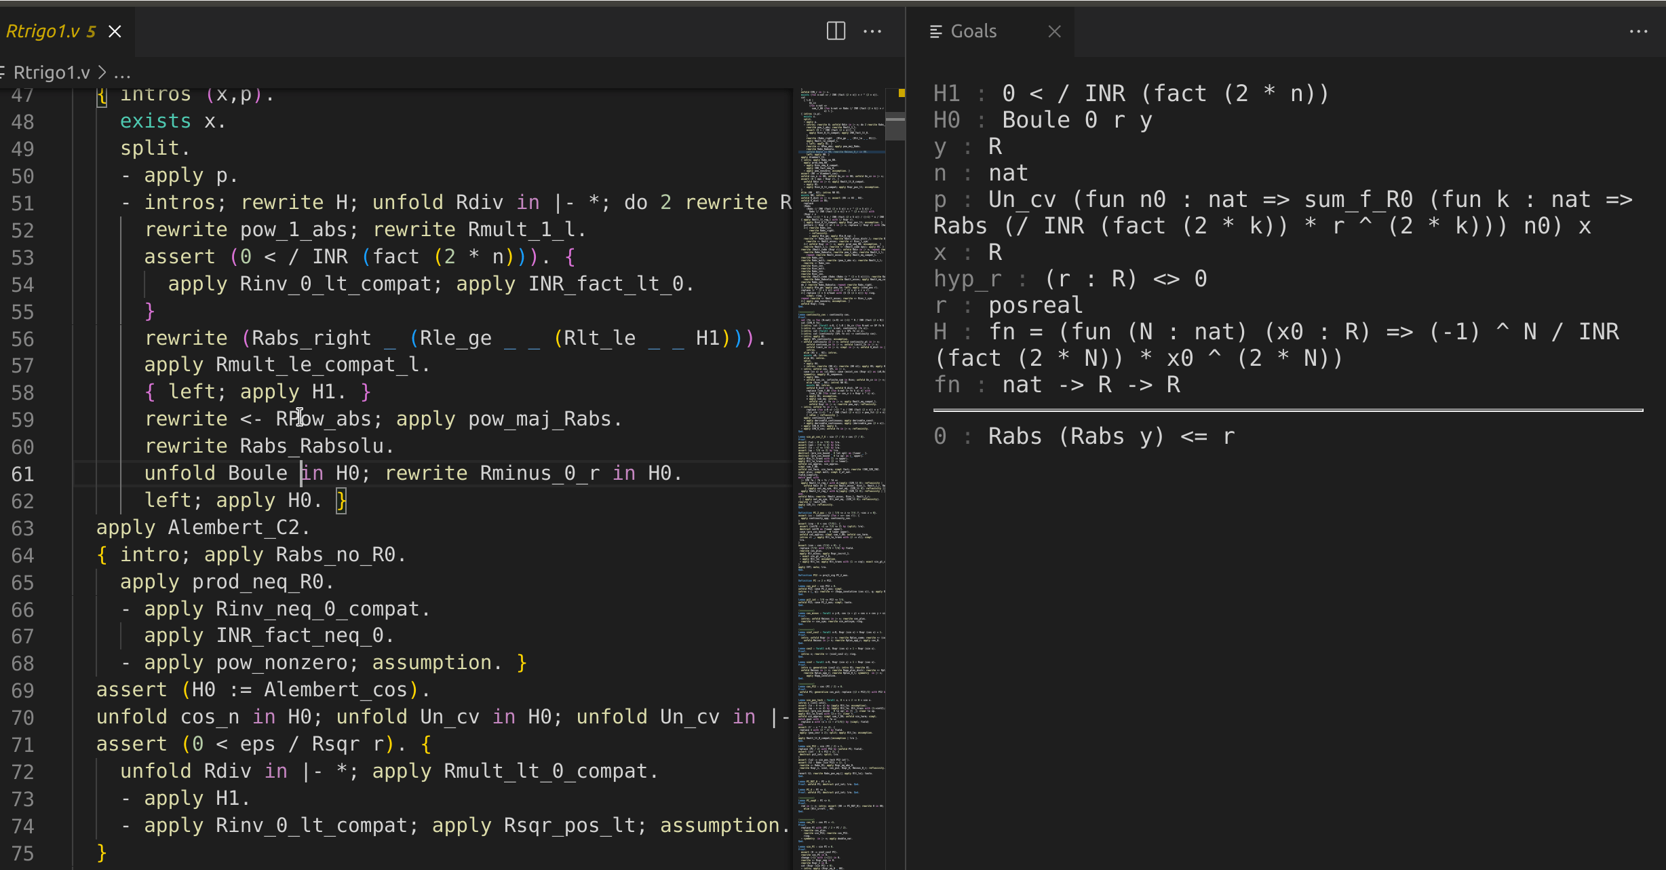Screen dimensions: 1666x870
Task: Open Goals panel more actions menu
Action: pos(1638,31)
